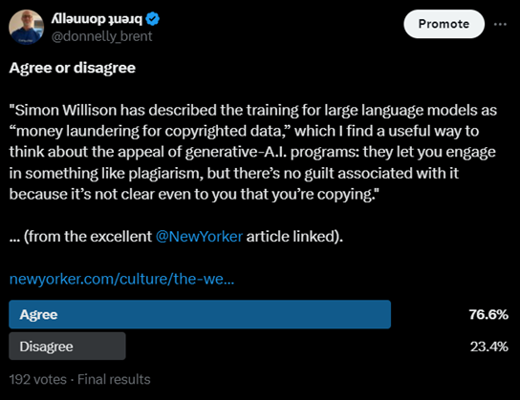Click the Final results label
Screen dimensions: 520x400
(114, 379)
